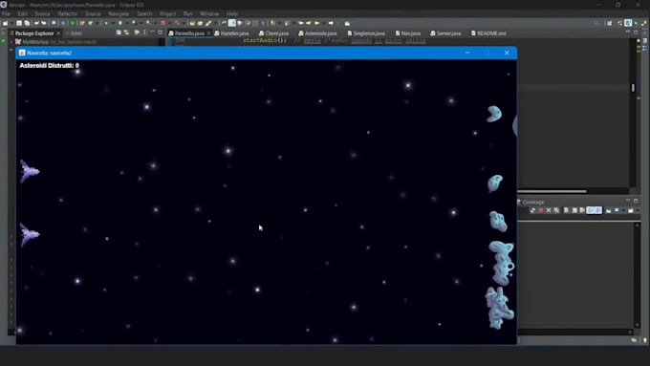Click the Asteroidi Distrutti score label
The height and width of the screenshot is (366, 650).
(49, 66)
